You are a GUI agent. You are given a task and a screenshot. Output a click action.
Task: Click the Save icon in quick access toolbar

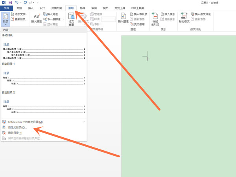[x=10, y=3]
